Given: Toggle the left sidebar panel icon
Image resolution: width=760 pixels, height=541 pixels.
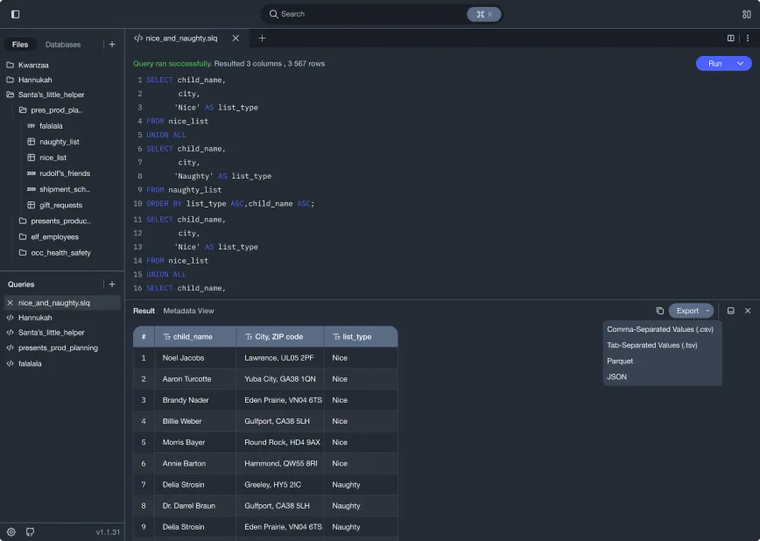Looking at the screenshot, I should [x=16, y=14].
